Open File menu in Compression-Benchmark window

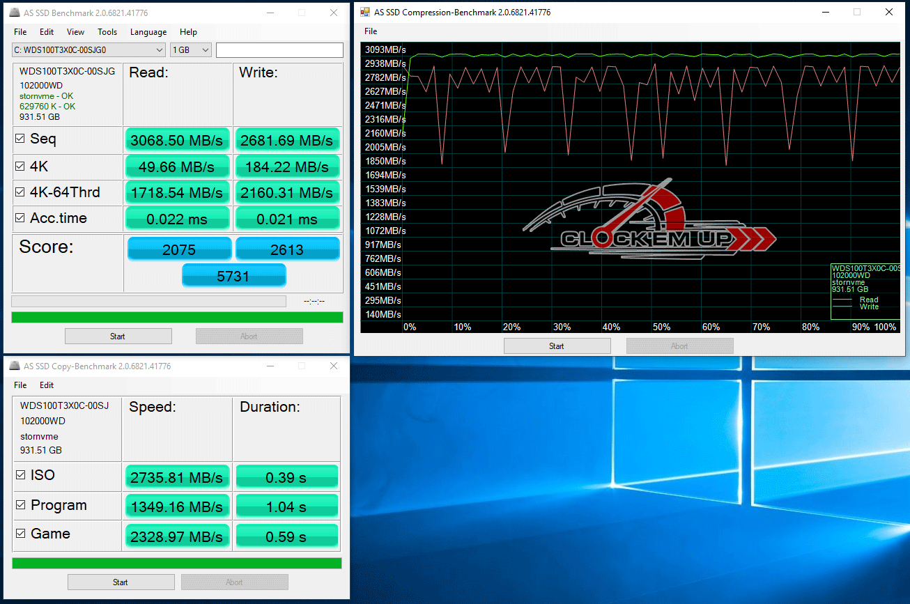(x=371, y=31)
